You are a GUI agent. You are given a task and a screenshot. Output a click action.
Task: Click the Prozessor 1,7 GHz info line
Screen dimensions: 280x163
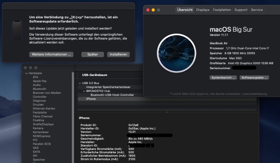coord(239,48)
